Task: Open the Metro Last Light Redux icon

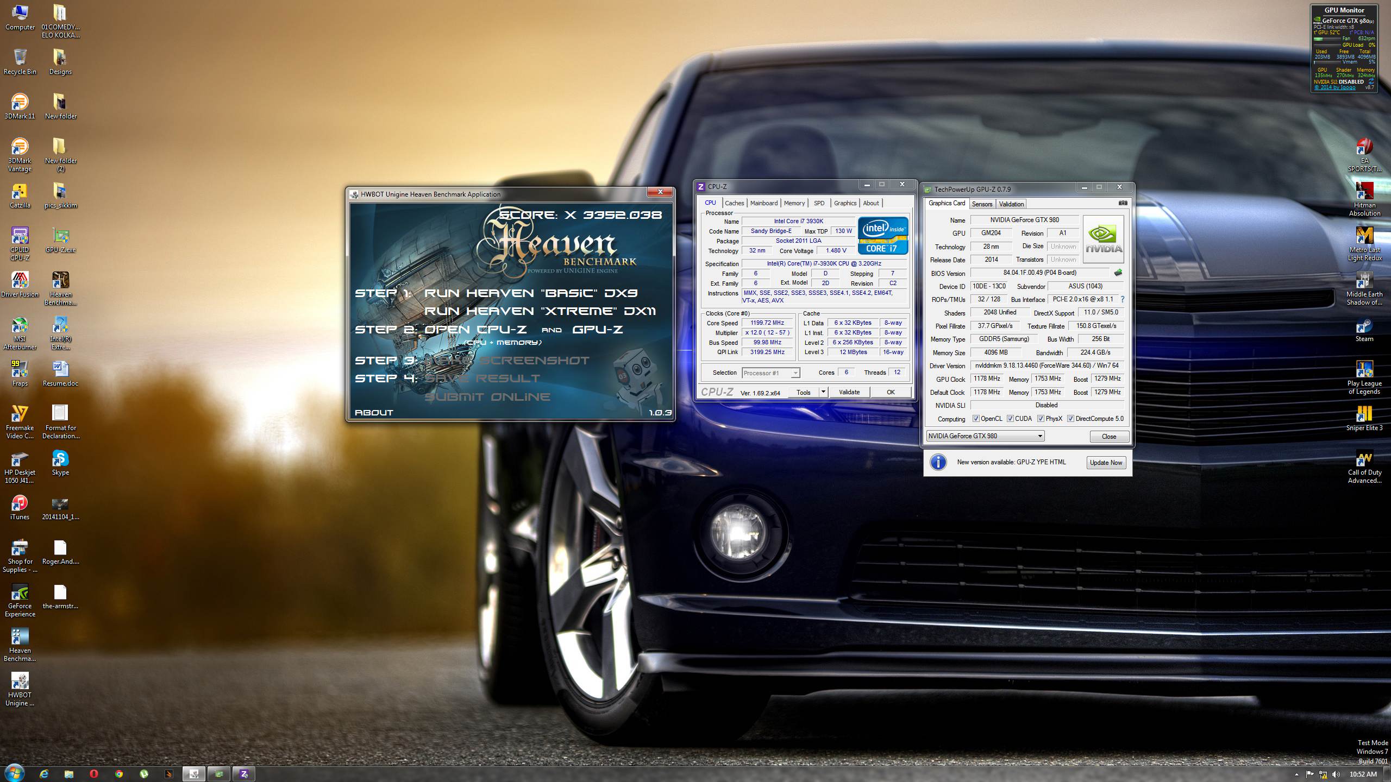Action: coord(1364,244)
